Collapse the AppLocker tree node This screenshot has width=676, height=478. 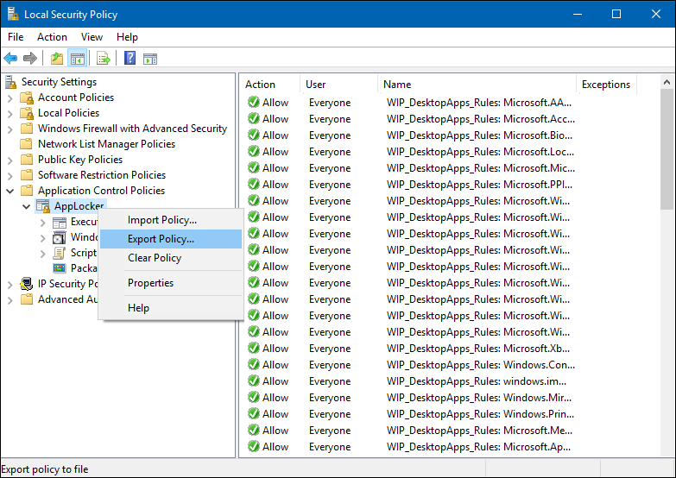(26, 206)
